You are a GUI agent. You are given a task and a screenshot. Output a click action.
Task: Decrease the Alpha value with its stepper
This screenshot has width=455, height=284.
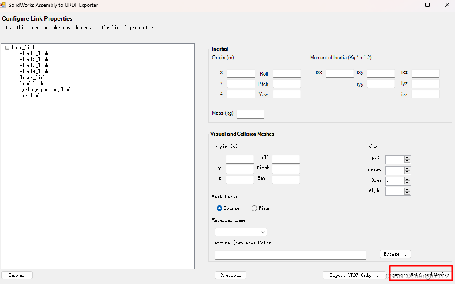click(x=407, y=192)
